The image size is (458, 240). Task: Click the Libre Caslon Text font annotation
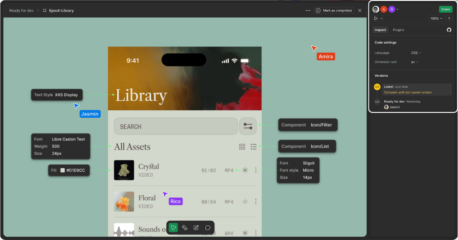[61, 146]
